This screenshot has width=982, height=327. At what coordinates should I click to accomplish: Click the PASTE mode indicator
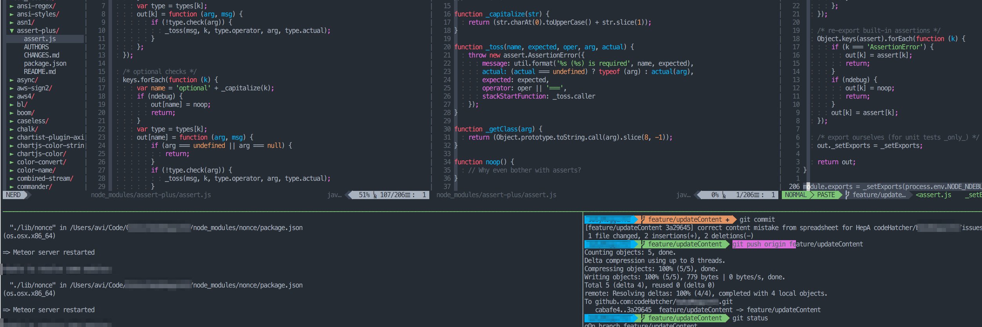[826, 195]
